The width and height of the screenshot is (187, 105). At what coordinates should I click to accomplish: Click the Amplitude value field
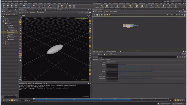click(x=112, y=74)
